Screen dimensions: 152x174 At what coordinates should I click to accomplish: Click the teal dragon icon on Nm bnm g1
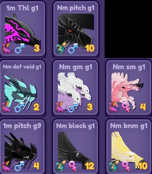point(114,166)
